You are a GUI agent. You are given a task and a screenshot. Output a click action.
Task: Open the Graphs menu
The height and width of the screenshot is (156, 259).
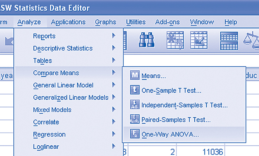click(105, 22)
